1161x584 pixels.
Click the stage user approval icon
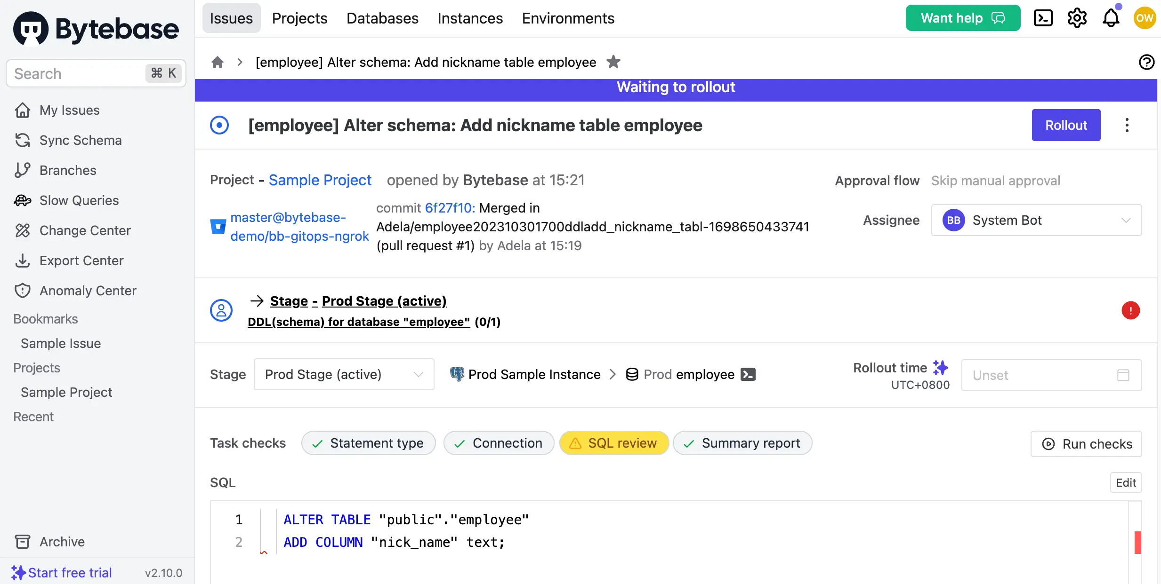click(221, 310)
